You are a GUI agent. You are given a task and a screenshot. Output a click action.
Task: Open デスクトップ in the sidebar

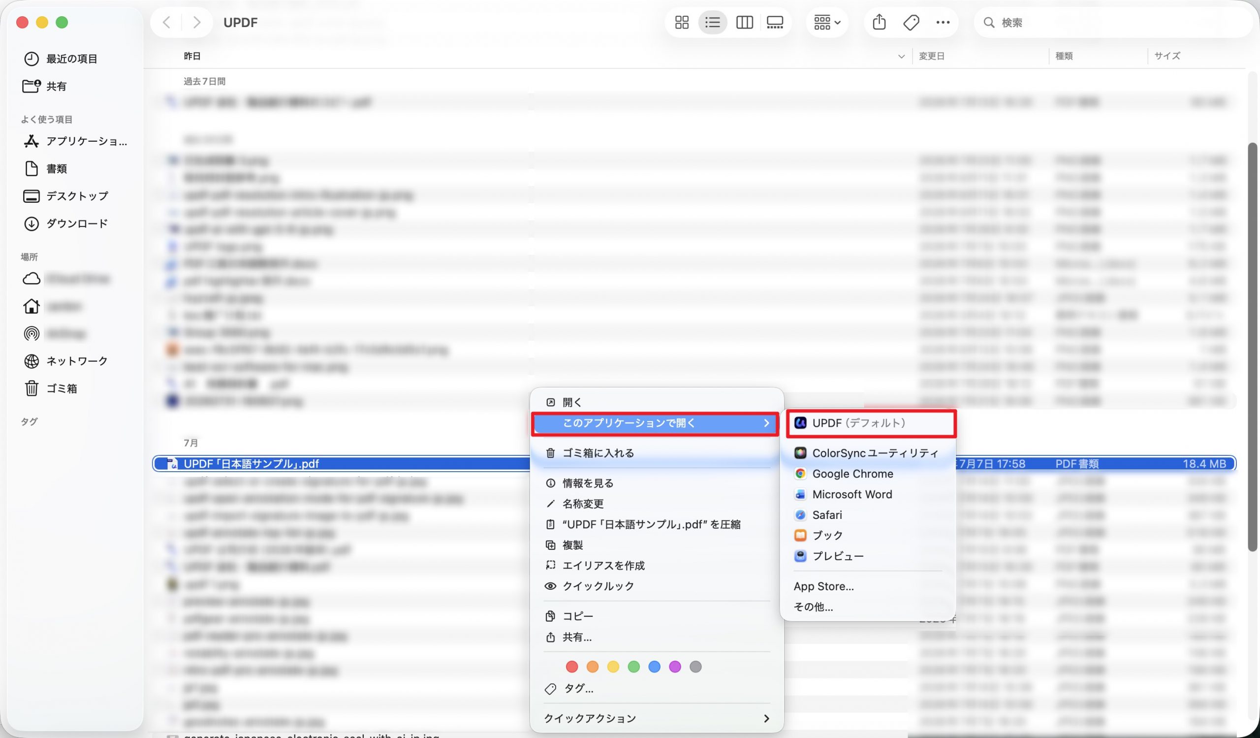(x=66, y=196)
